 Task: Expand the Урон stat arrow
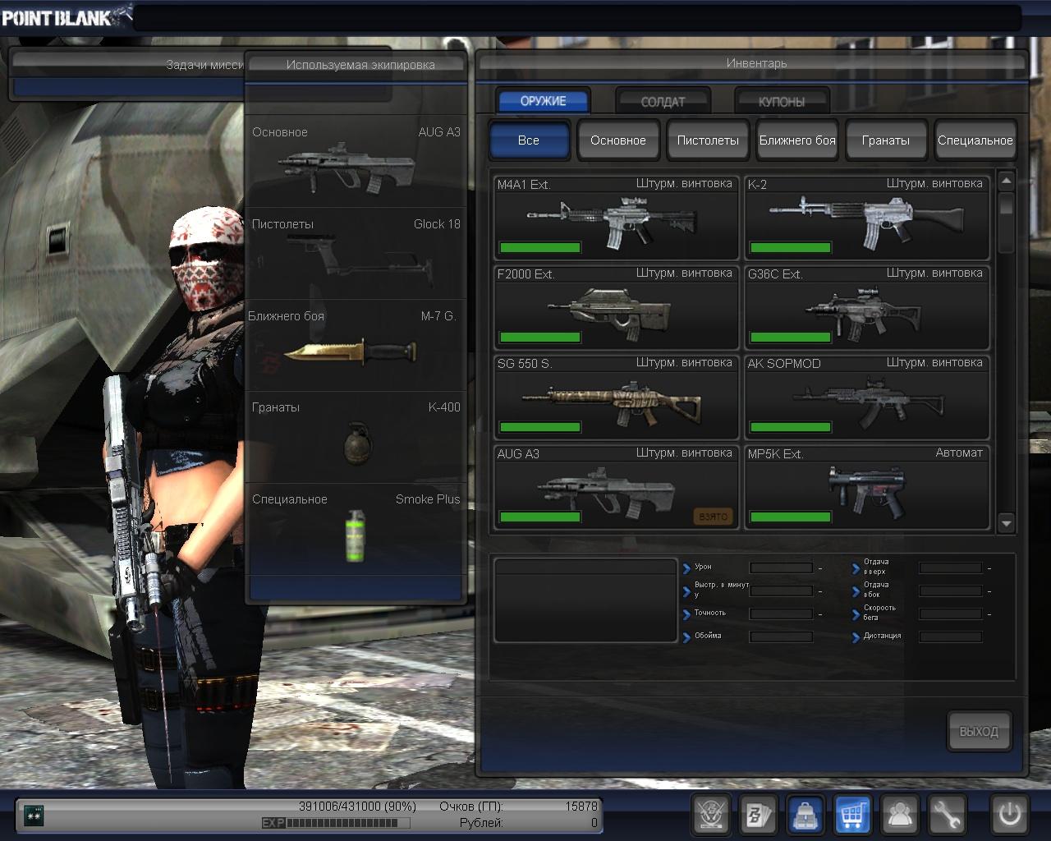[x=686, y=568]
